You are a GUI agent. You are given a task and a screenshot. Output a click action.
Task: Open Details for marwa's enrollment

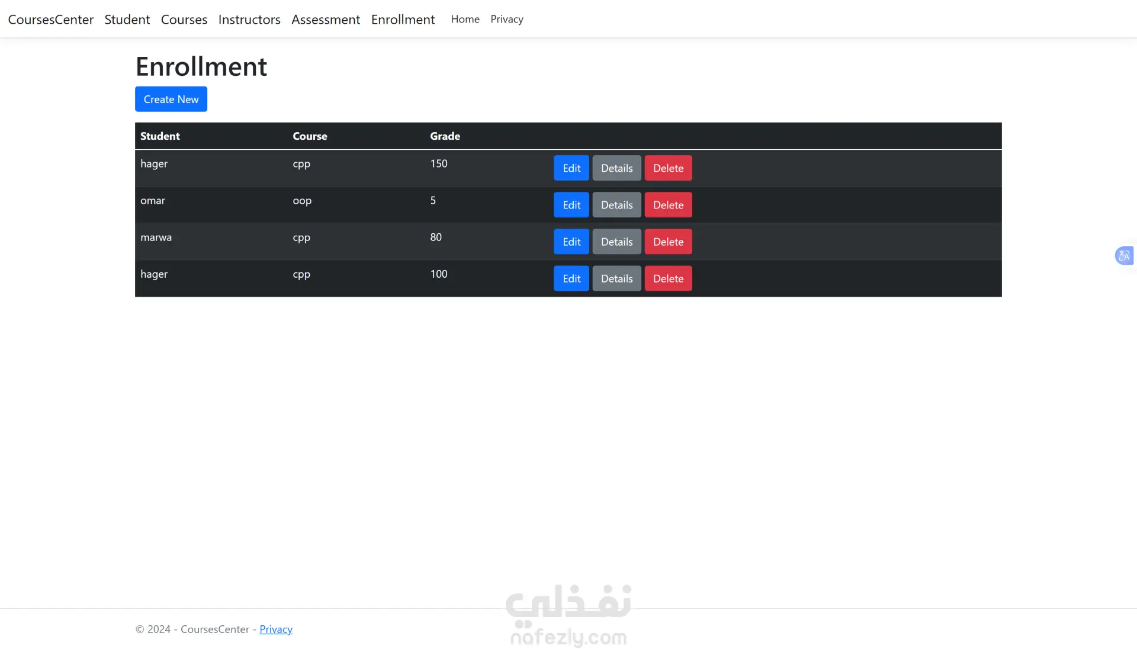point(616,242)
